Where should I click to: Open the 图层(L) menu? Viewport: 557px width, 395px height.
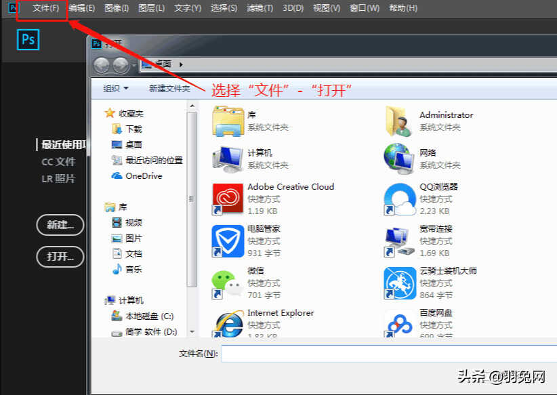coord(151,8)
